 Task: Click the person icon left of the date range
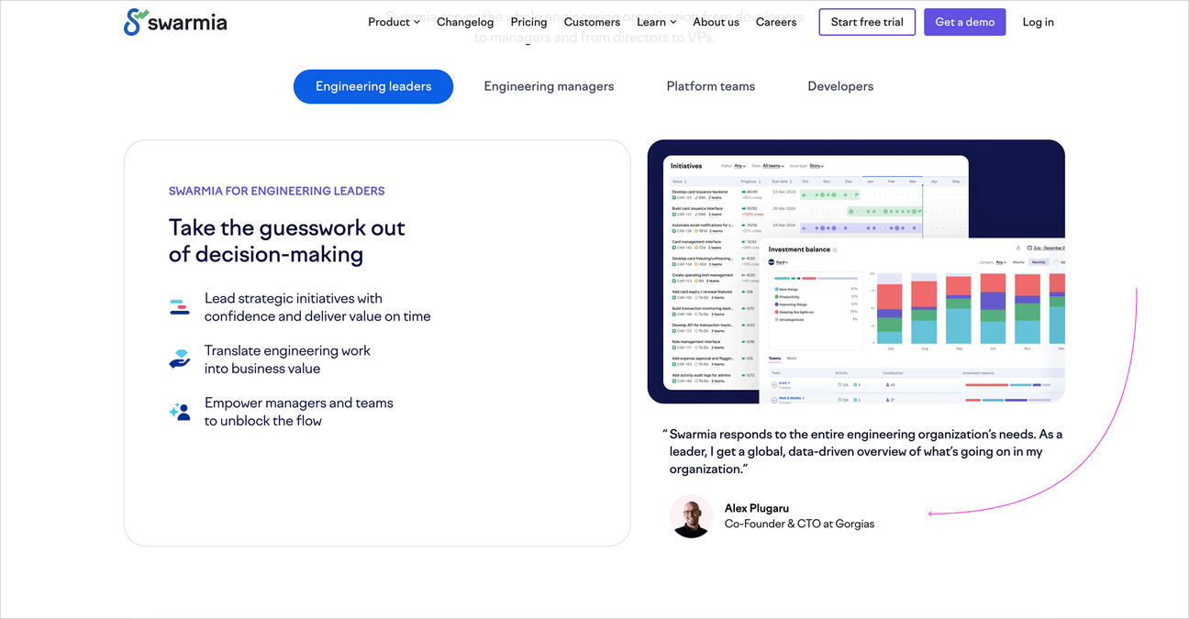(1018, 248)
